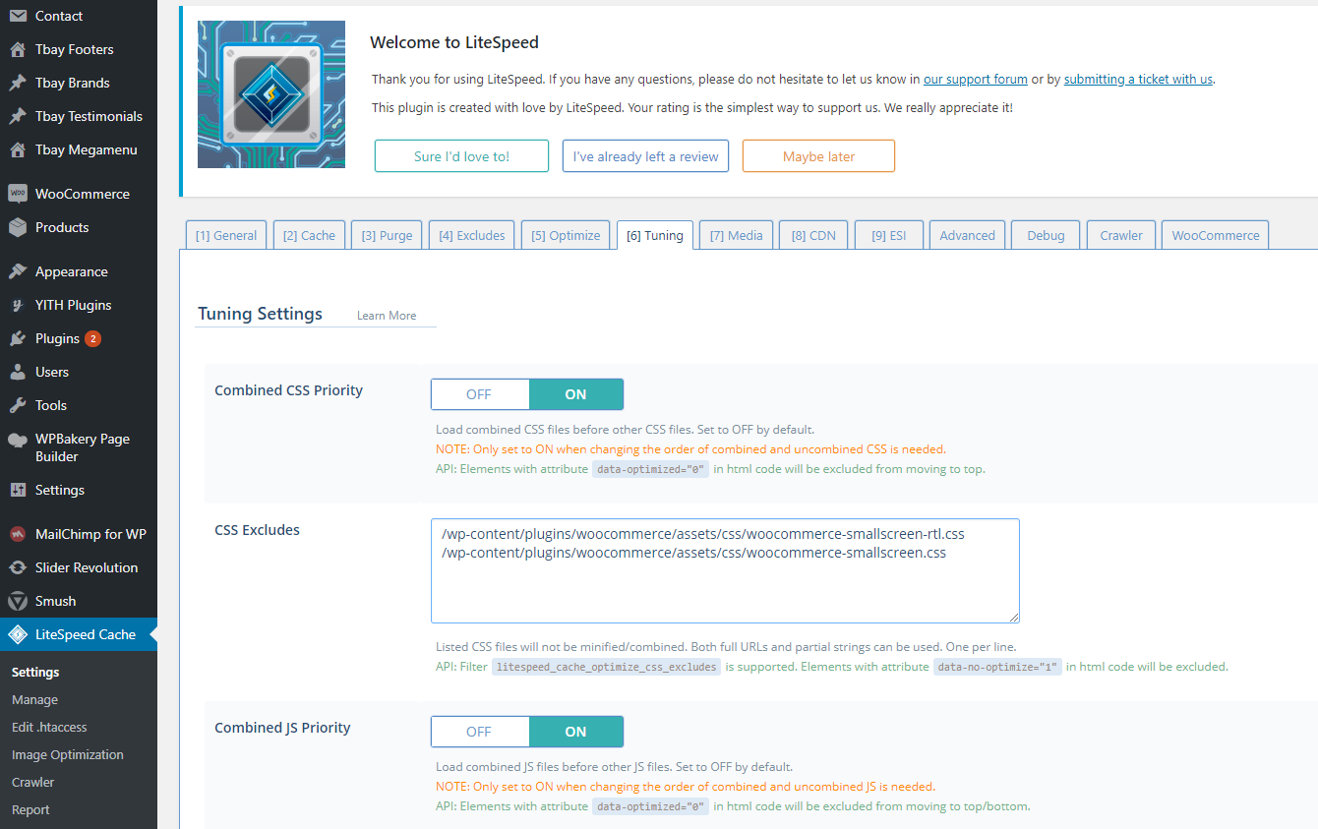
Task: Open the [8] CDN tab
Action: tap(812, 236)
